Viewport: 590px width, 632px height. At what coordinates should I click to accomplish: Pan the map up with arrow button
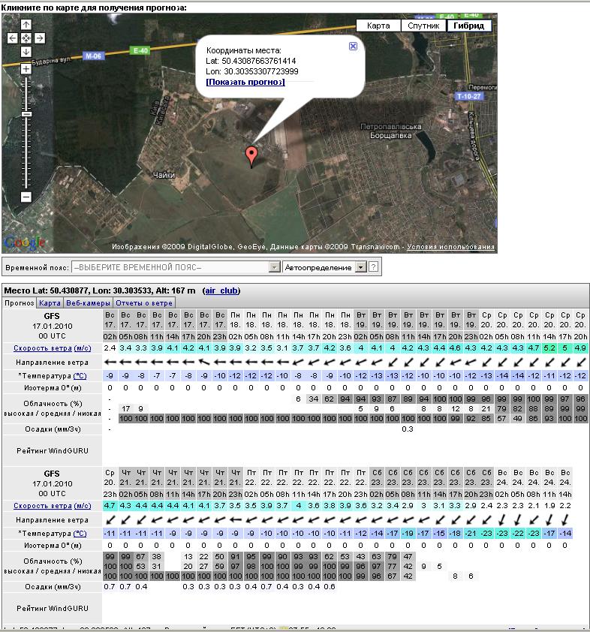[x=26, y=25]
